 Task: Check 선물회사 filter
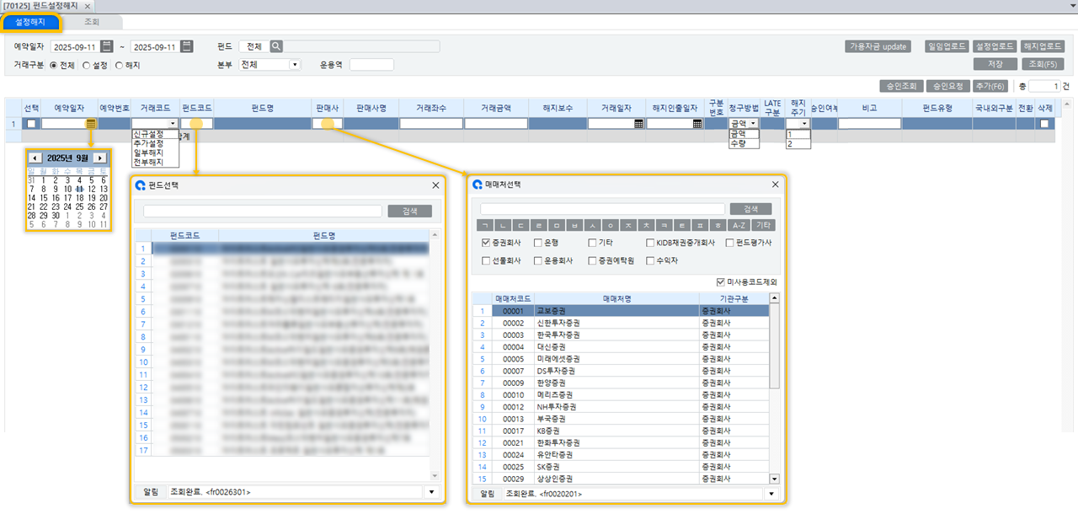click(486, 260)
